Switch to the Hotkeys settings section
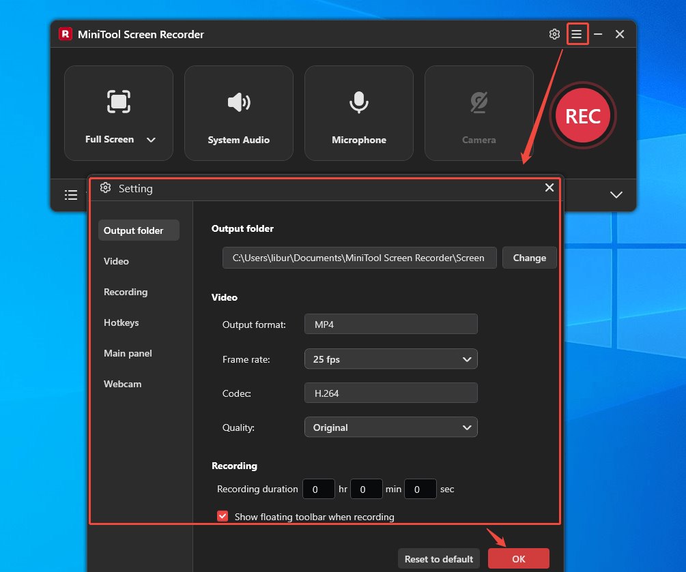This screenshot has height=572, width=686. point(121,322)
